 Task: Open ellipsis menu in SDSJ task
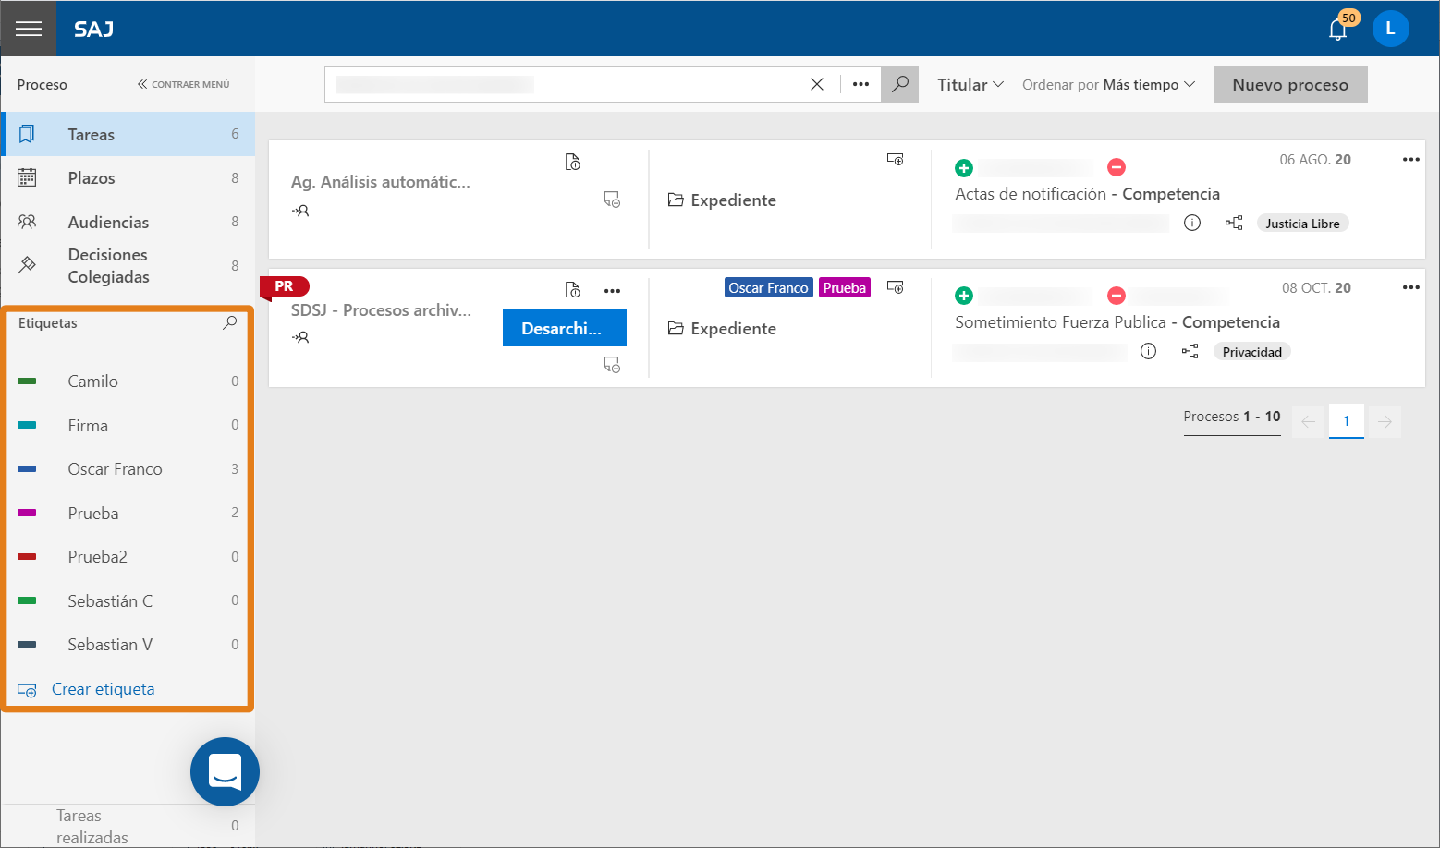(x=612, y=291)
